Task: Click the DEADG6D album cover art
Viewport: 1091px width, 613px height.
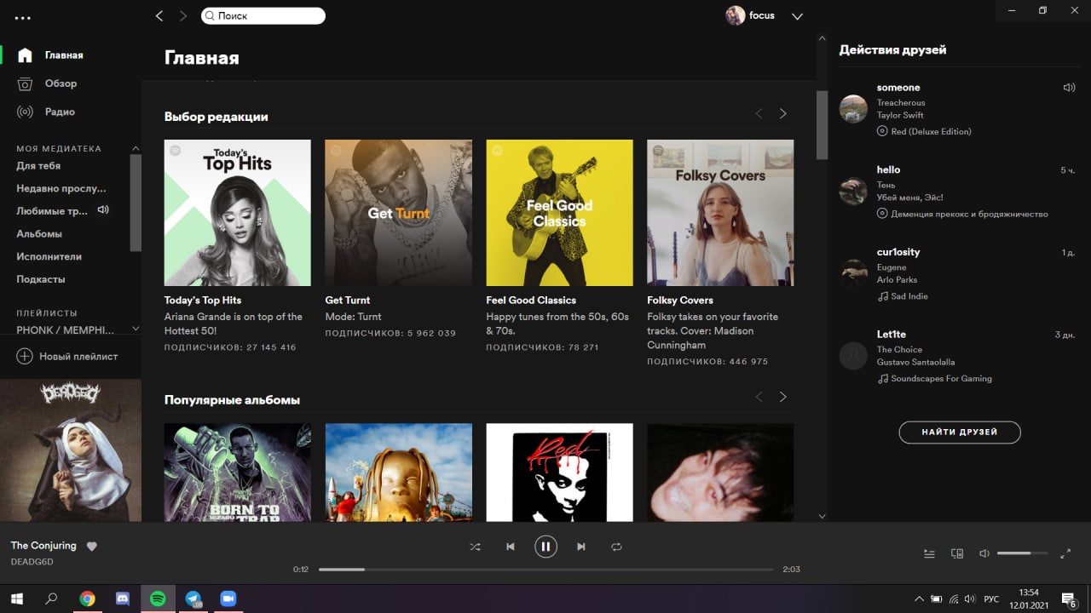Action: click(71, 450)
